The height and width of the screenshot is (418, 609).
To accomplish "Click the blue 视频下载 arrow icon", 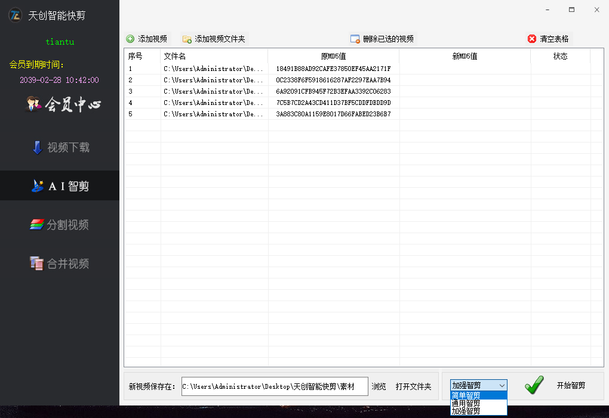I will (x=37, y=147).
